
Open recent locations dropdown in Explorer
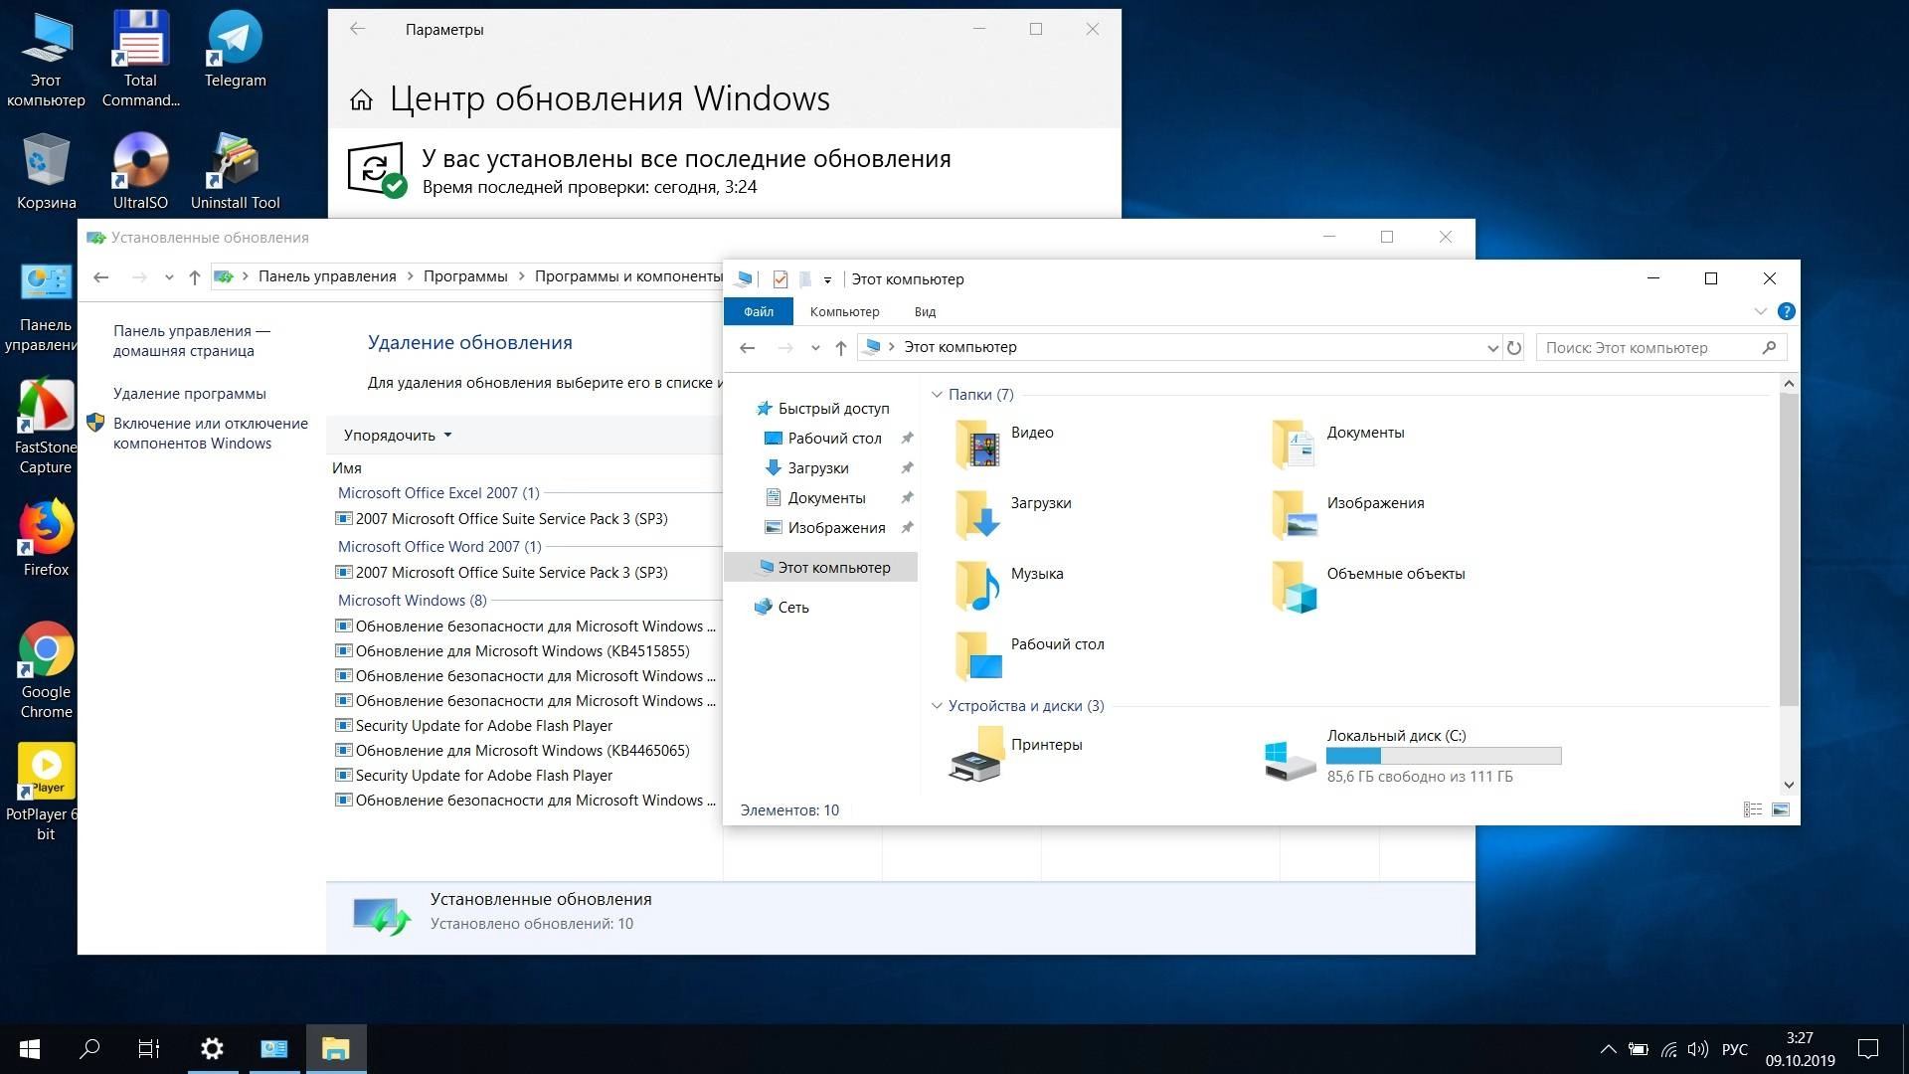click(x=815, y=347)
